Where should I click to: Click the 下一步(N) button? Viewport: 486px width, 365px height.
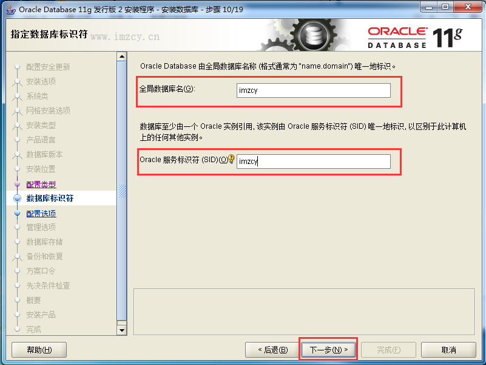[x=328, y=350]
